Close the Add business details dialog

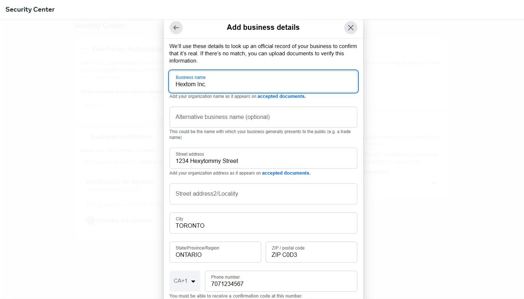[351, 28]
